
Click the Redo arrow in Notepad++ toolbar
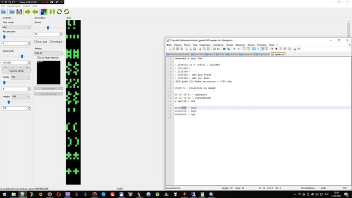[218, 49]
